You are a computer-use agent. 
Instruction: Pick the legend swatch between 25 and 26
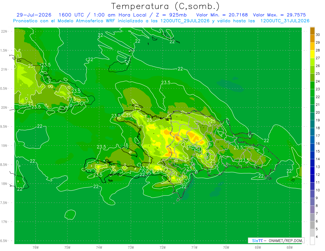pos(312,70)
